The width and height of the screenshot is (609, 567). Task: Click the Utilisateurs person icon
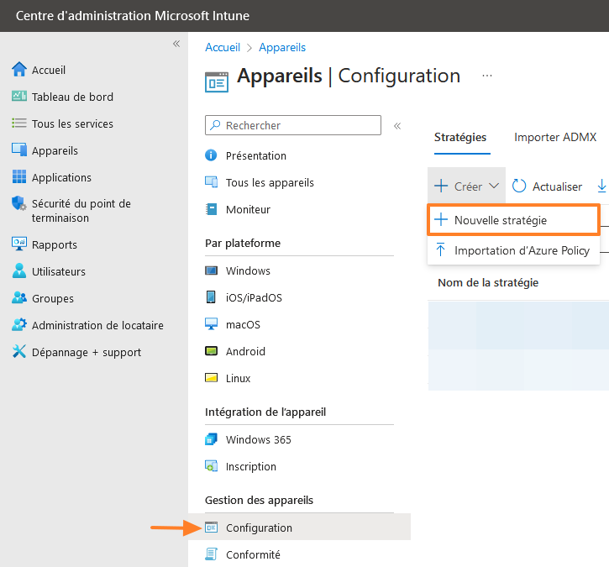(19, 270)
